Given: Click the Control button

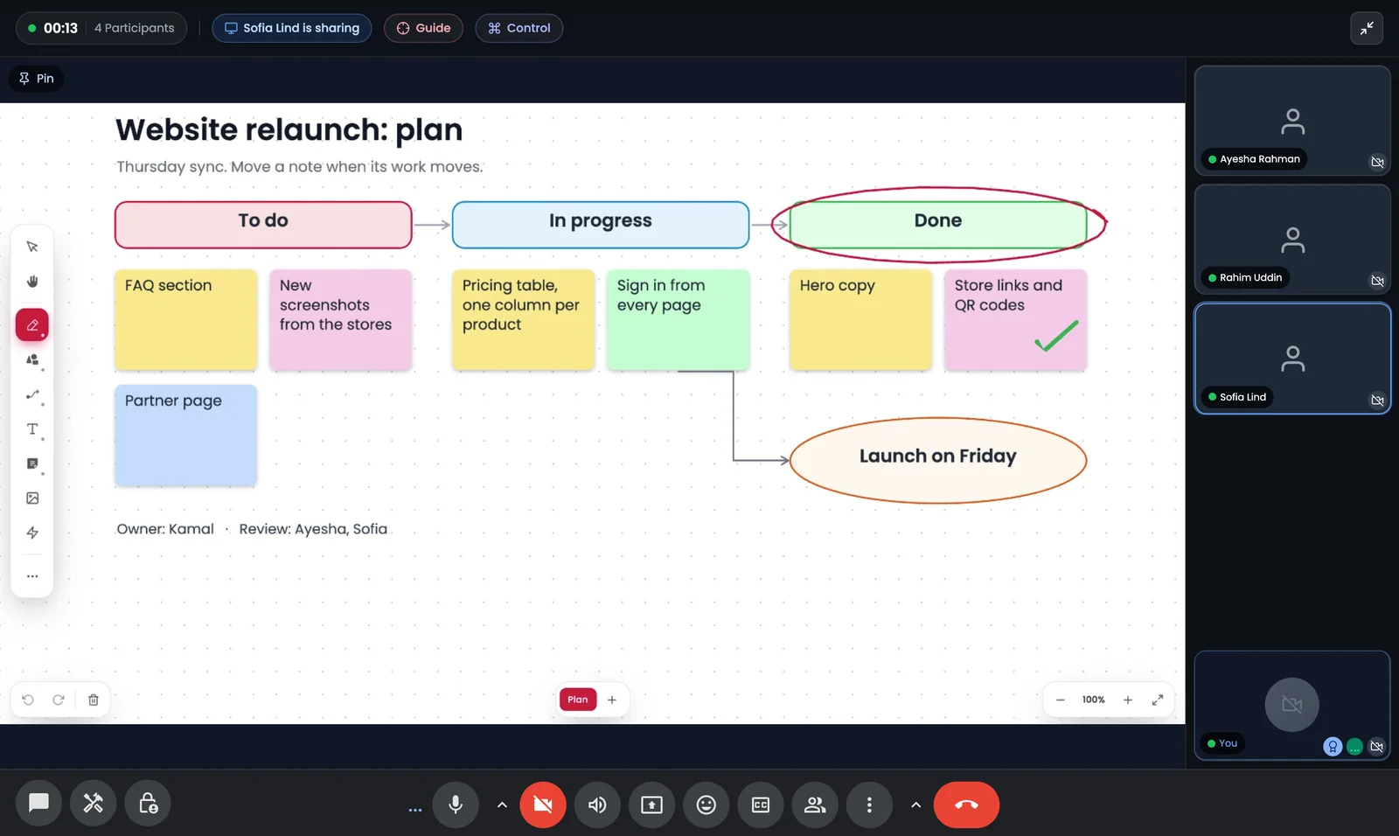Looking at the screenshot, I should click(x=519, y=28).
